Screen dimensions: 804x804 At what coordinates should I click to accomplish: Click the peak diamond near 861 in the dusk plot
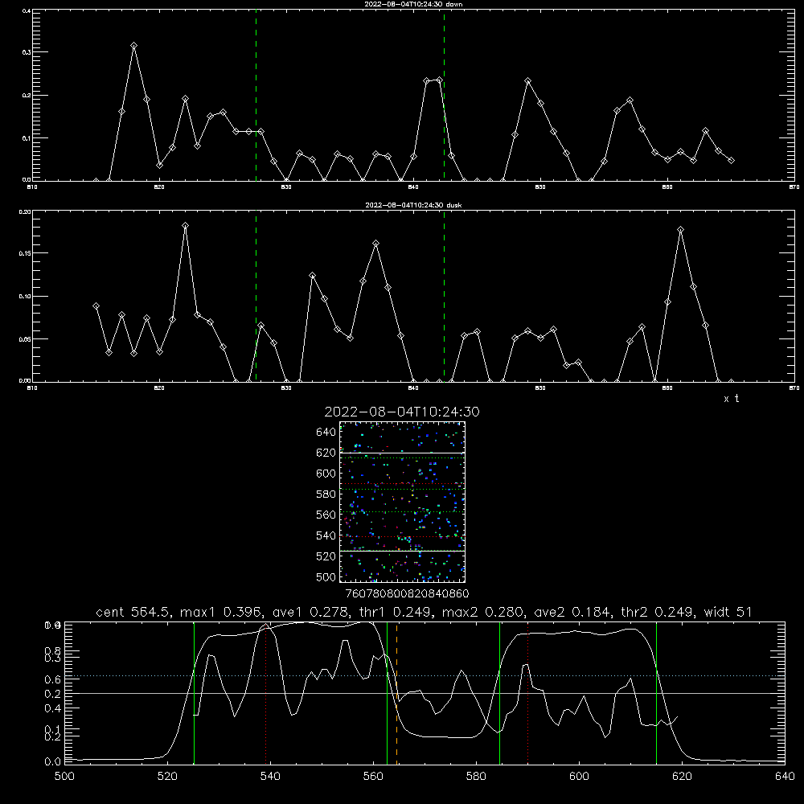tap(680, 230)
